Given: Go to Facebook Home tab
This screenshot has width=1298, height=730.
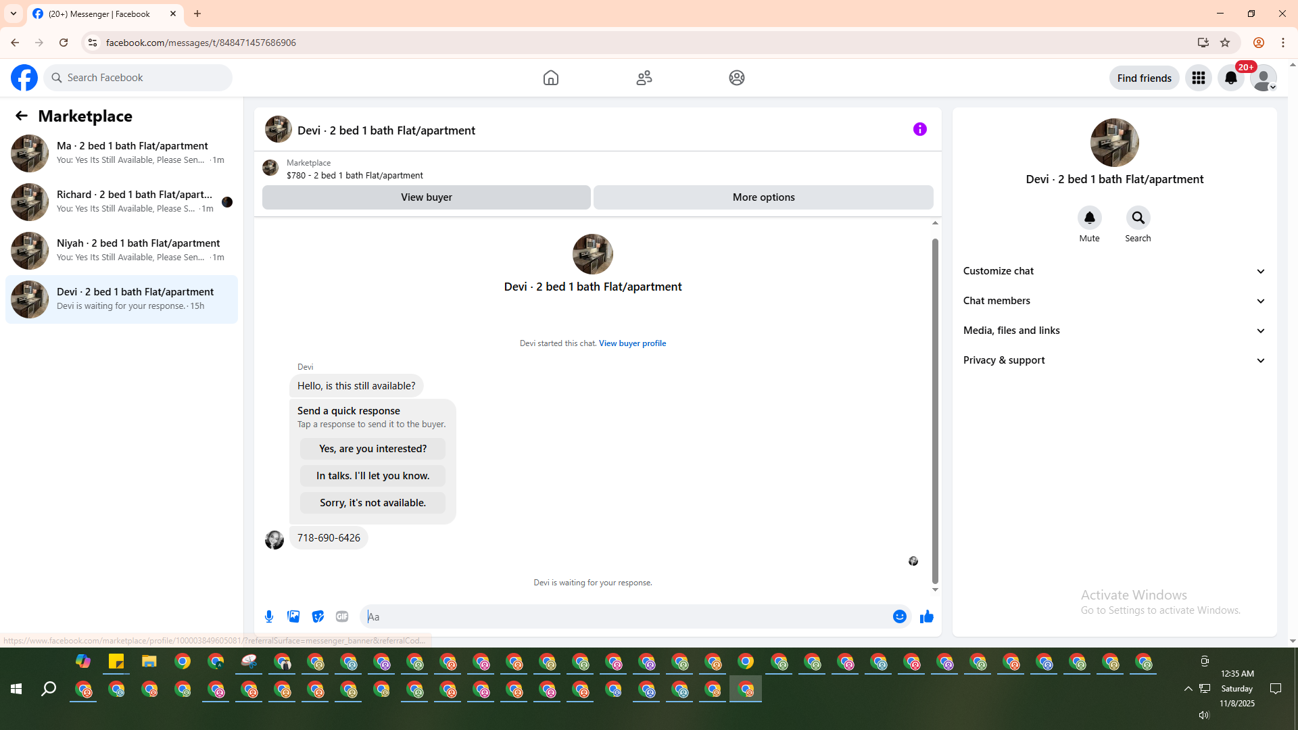Looking at the screenshot, I should (550, 78).
